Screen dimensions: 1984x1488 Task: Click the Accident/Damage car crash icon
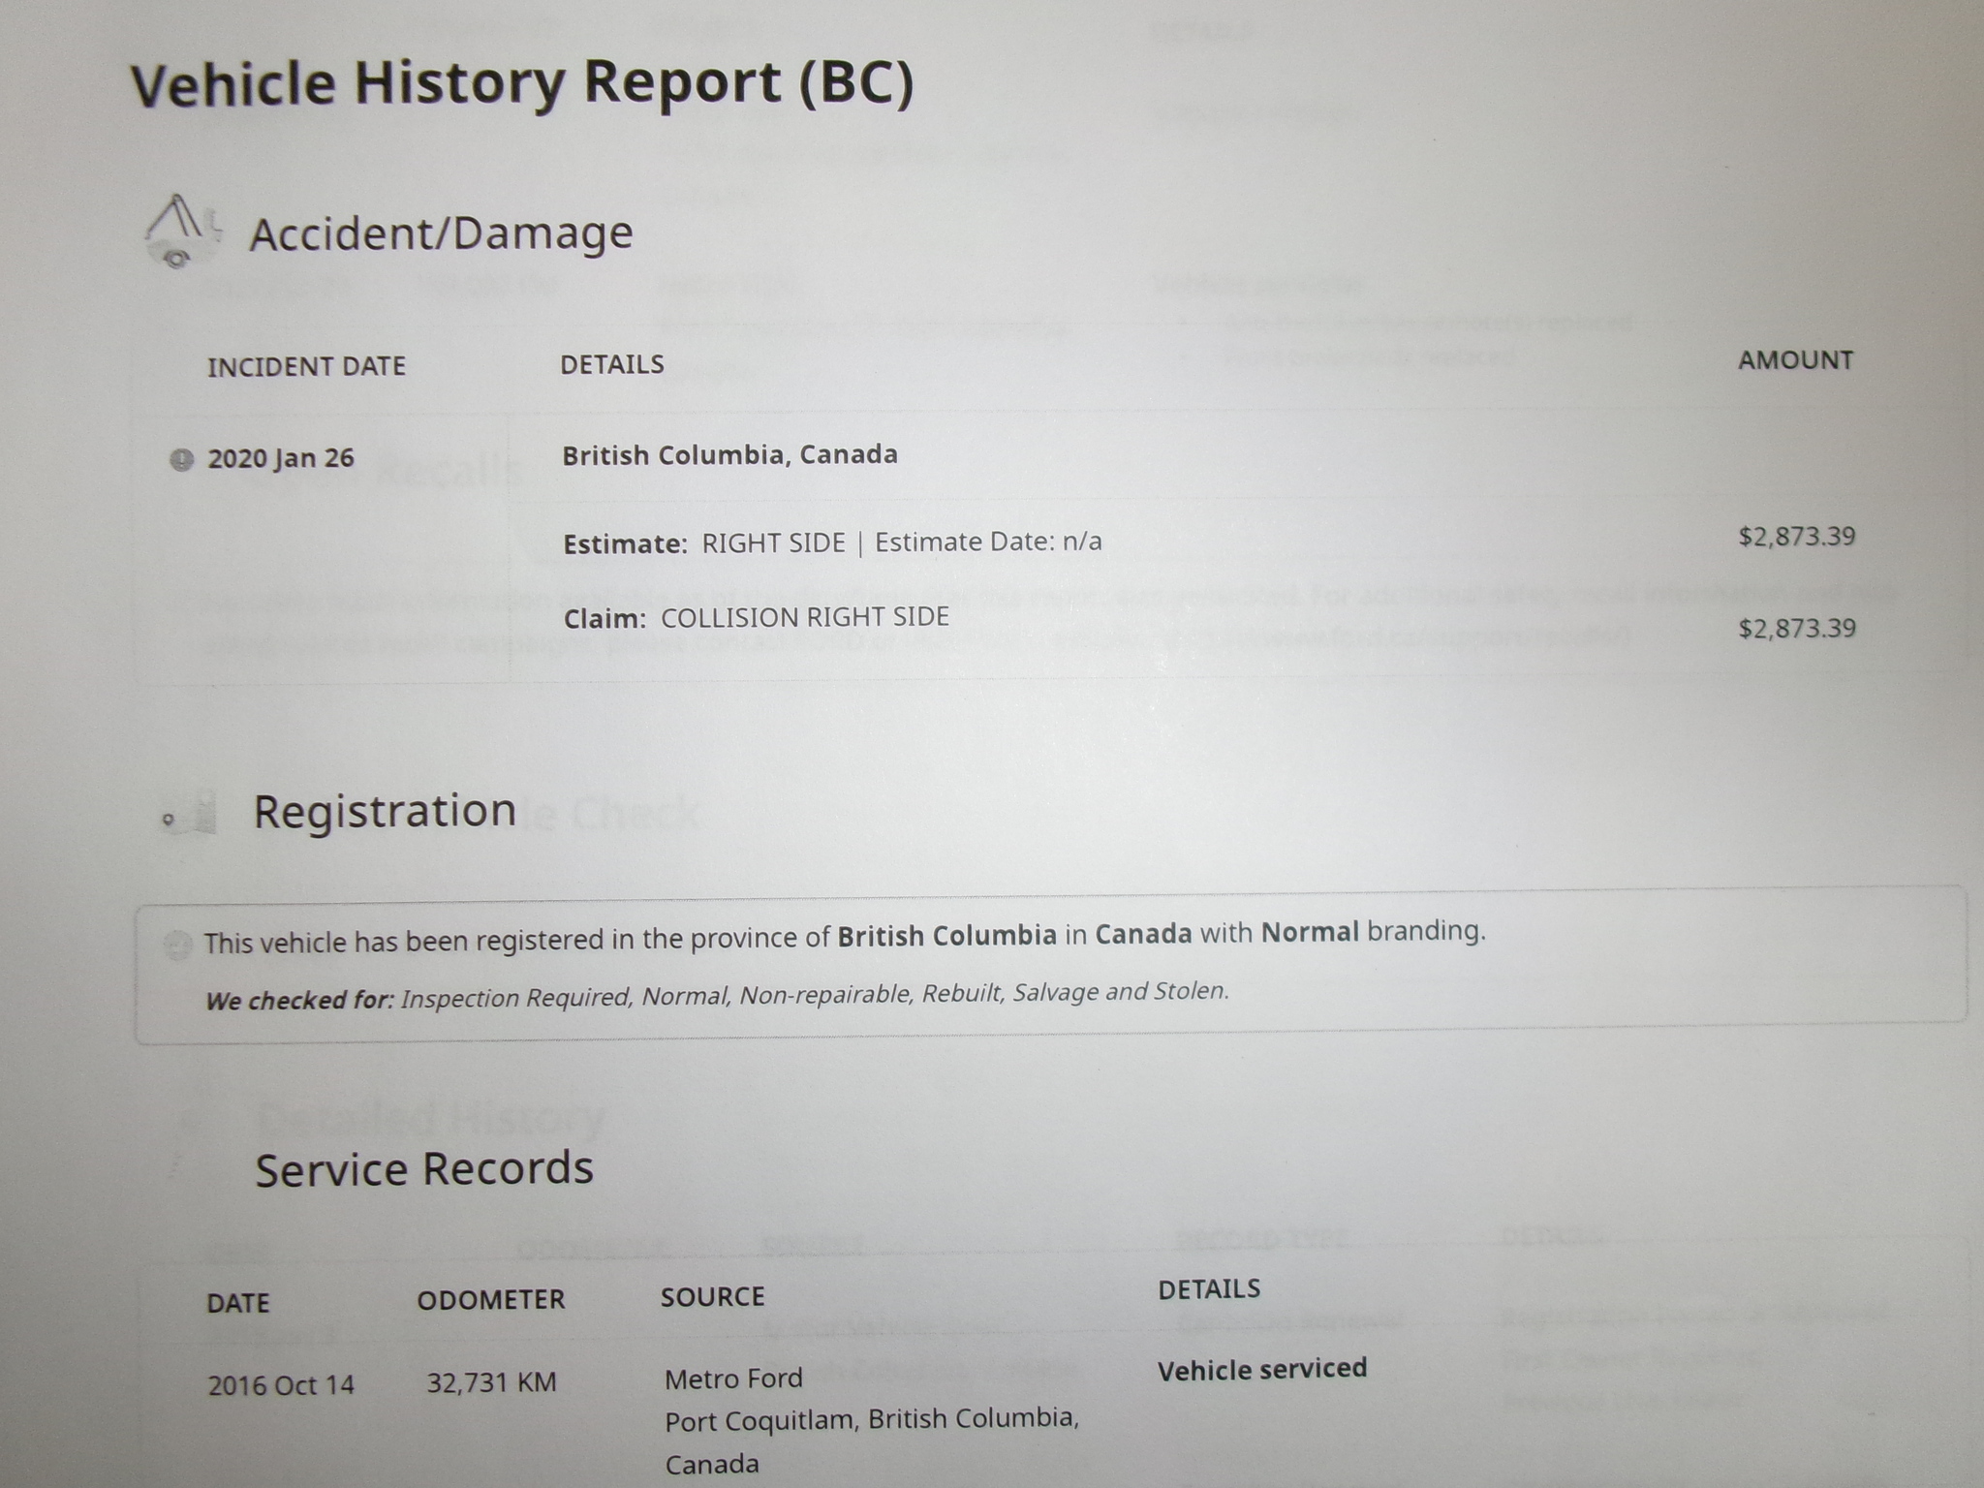[x=181, y=231]
